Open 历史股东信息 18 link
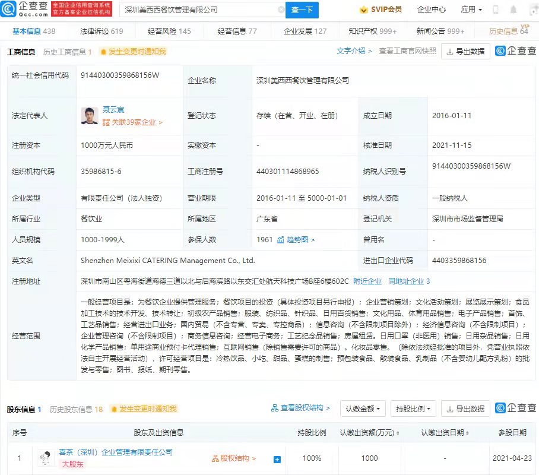Screen dimensions: 539x475 tap(77, 409)
